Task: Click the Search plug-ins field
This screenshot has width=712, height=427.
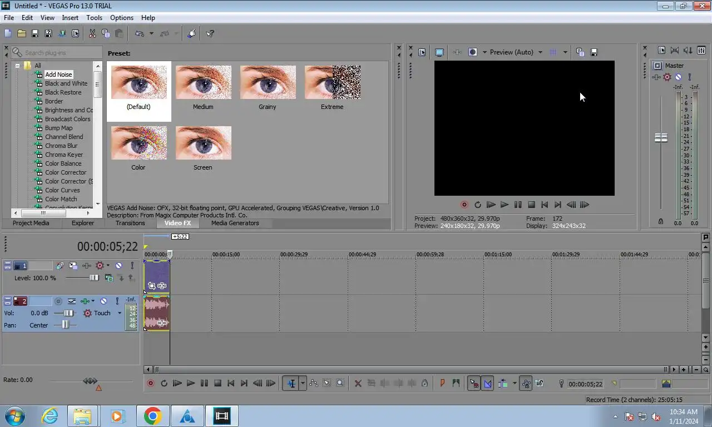Action: point(57,52)
